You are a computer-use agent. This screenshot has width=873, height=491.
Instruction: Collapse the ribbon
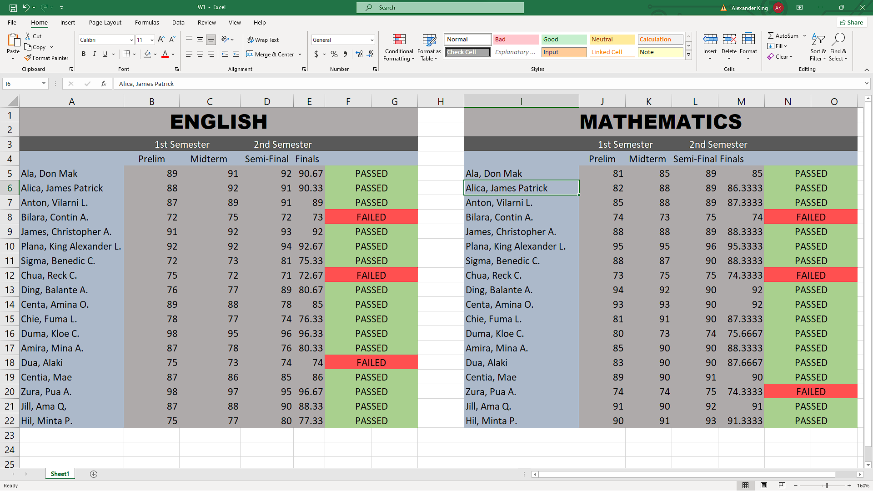pos(867,70)
